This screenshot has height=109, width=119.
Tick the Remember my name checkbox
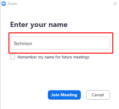click(x=12, y=57)
